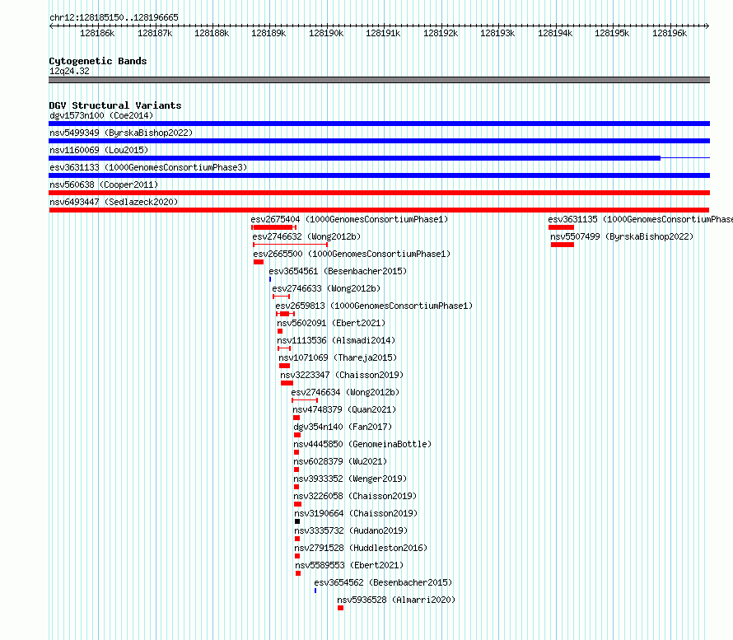
Task: Select nsv4748379 (Quan2021) label
Action: (x=344, y=409)
